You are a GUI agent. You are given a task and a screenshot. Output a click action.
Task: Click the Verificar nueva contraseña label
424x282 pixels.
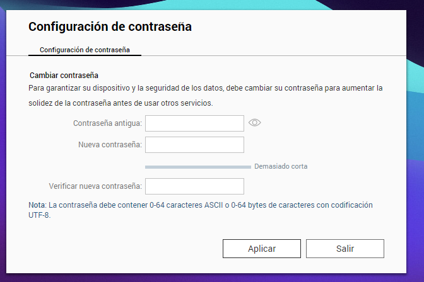pos(95,186)
